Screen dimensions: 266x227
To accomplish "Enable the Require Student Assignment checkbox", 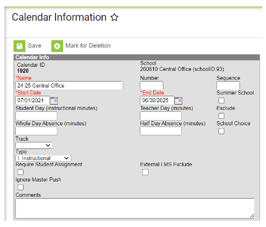I will pyautogui.click(x=21, y=172).
